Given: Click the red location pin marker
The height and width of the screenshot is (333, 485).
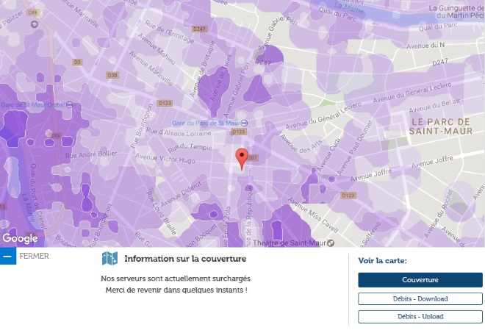Looking at the screenshot, I should coord(242,159).
